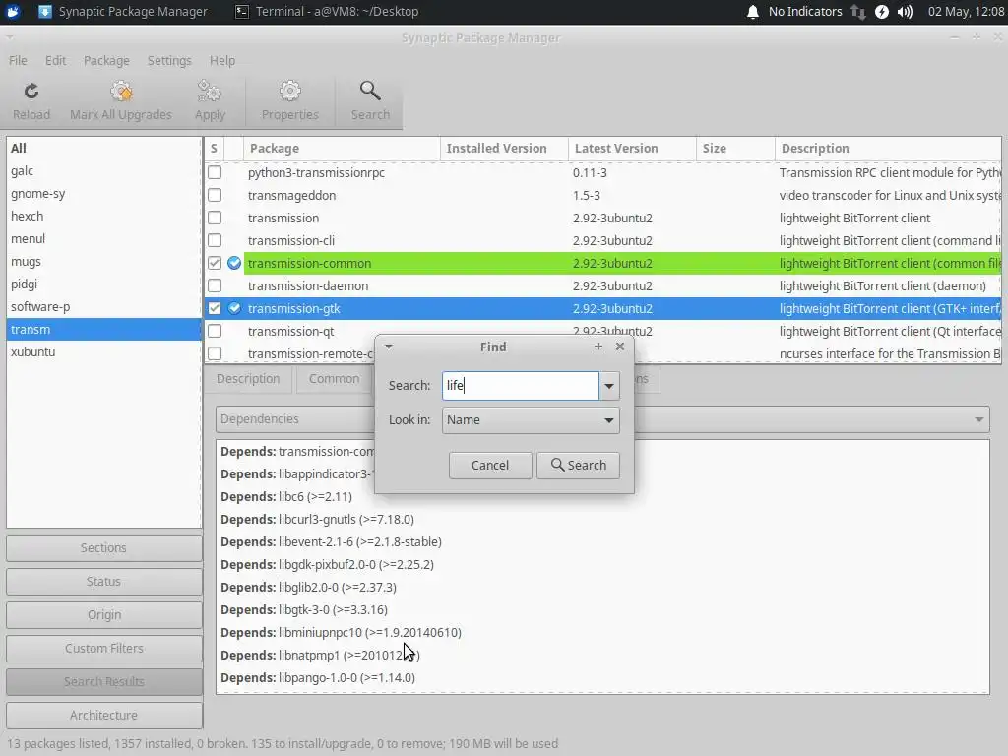Click the network connection panel icon
This screenshot has width=1008, height=756.
coord(858,12)
